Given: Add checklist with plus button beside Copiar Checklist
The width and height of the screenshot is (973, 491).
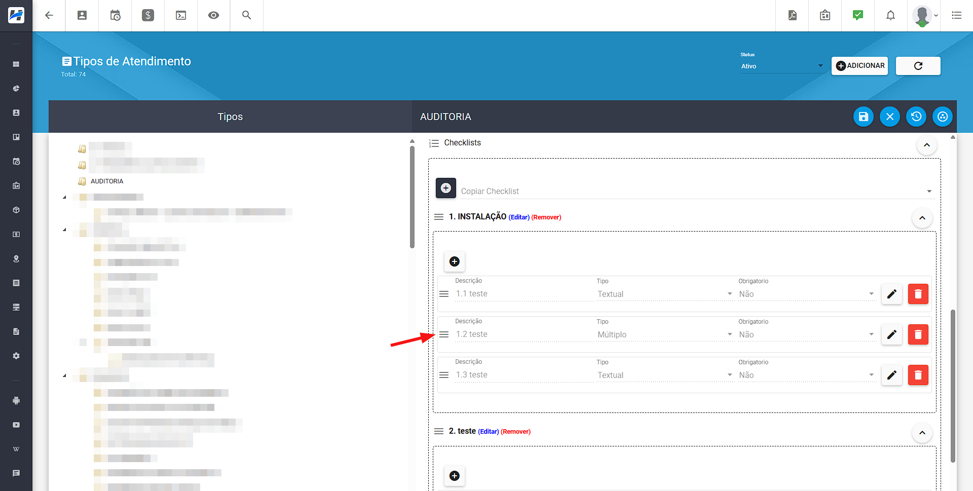Looking at the screenshot, I should (x=446, y=188).
